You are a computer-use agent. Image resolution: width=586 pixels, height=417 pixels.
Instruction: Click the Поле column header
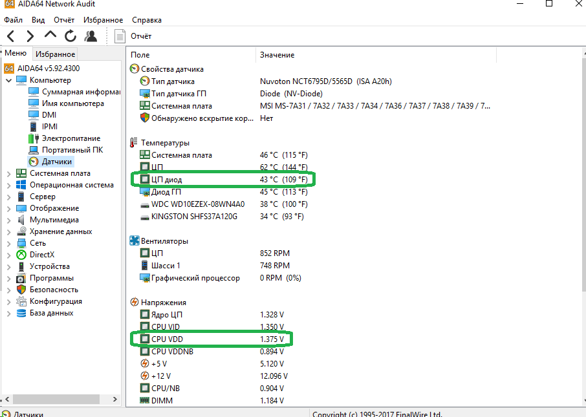(191, 55)
